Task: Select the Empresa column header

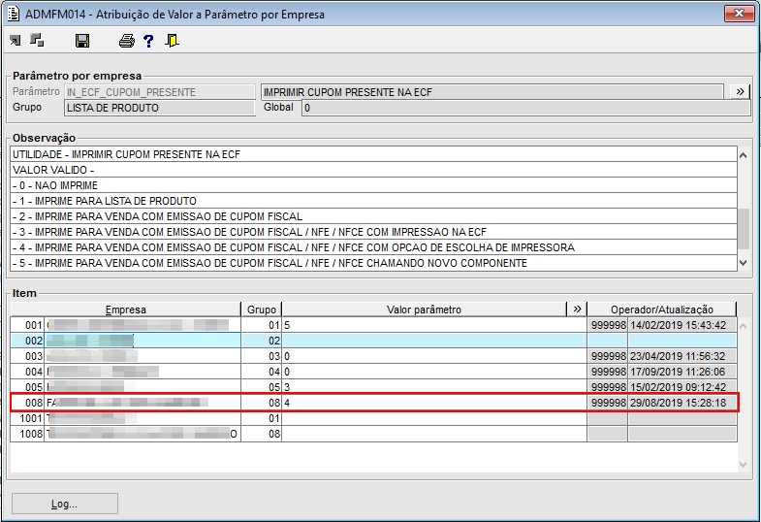Action: 126,310
